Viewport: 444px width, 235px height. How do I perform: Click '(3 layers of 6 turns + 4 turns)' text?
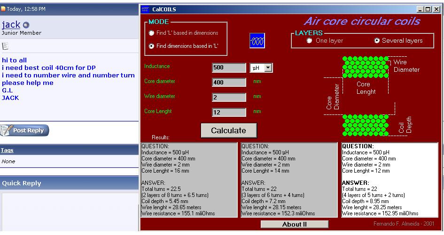(x=273, y=195)
